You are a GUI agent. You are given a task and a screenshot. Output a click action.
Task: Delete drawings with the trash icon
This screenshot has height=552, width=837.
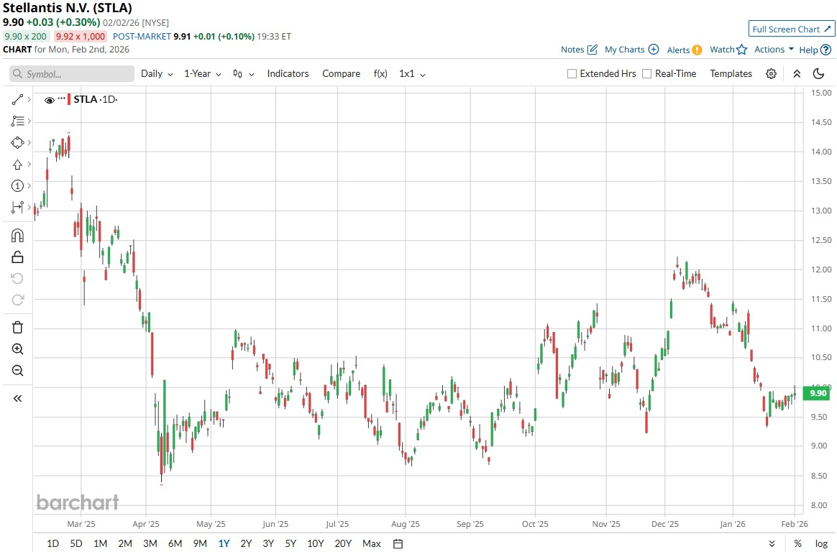pyautogui.click(x=17, y=328)
